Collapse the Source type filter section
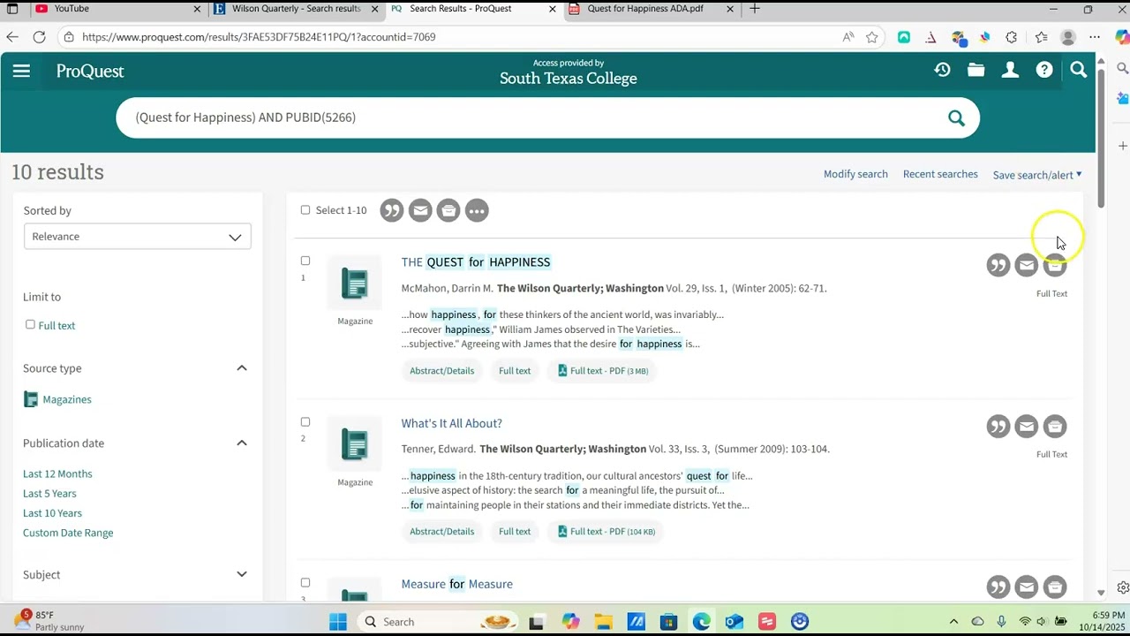The height and width of the screenshot is (636, 1130). (242, 368)
